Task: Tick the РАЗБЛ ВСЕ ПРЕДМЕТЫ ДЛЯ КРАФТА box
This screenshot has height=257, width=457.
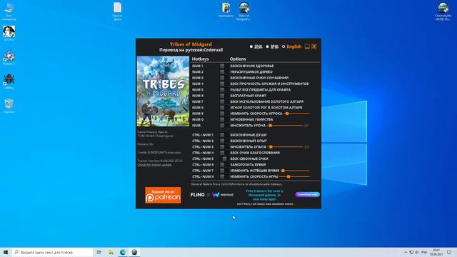Action: point(222,90)
